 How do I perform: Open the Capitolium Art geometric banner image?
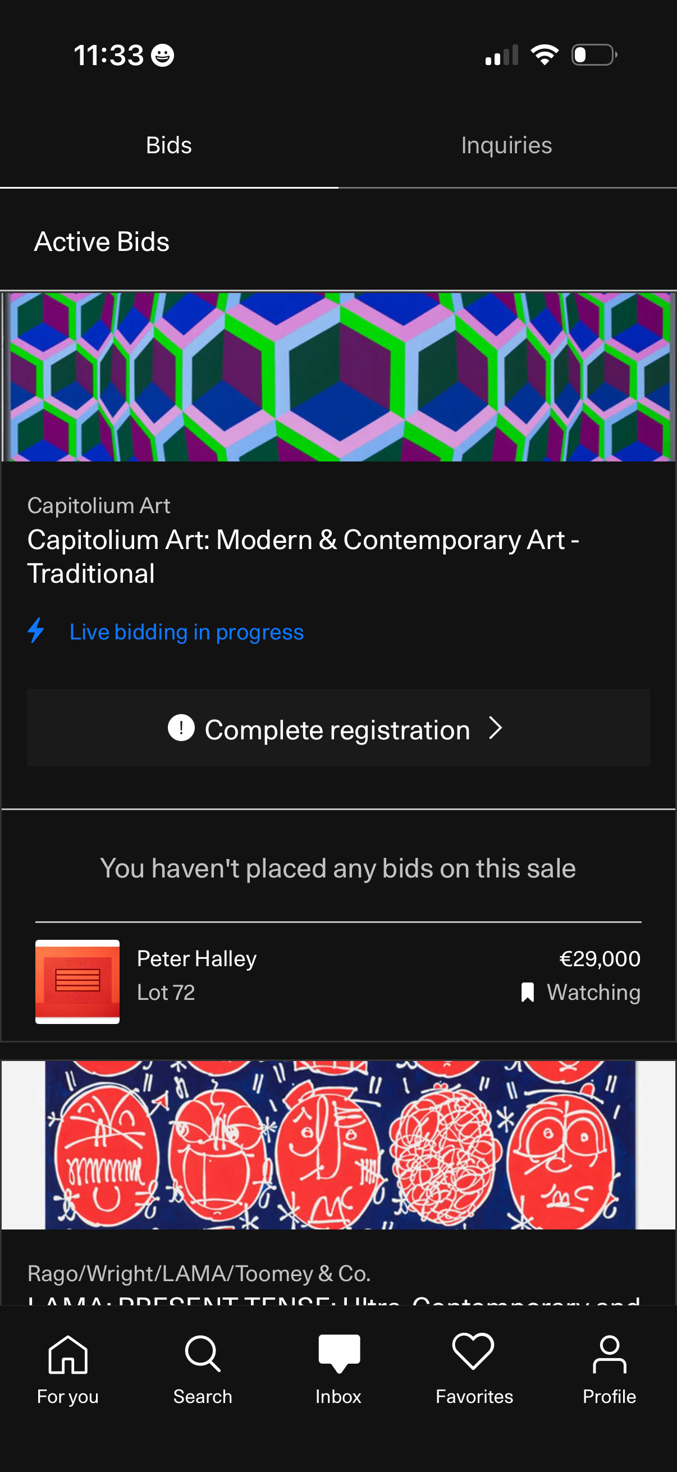point(338,377)
